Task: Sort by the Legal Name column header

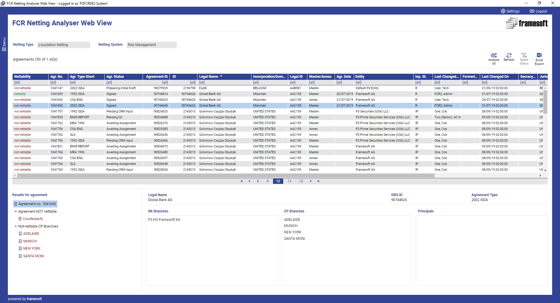Action: click(224, 77)
